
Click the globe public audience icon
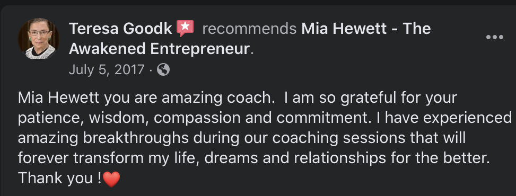[163, 70]
